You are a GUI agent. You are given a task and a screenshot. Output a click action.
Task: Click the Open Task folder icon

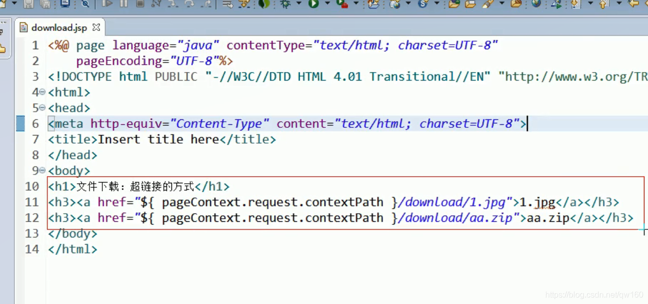pyautogui.click(x=470, y=4)
